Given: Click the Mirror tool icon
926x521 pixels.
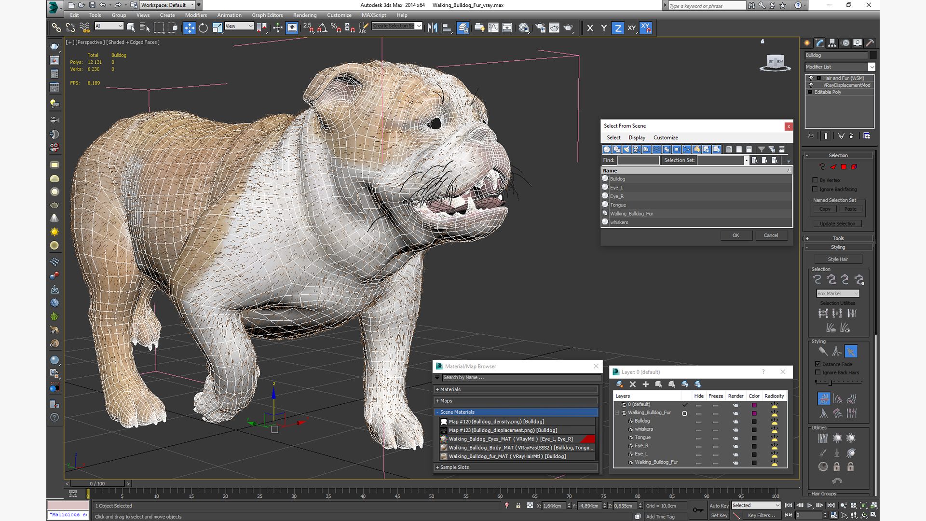Looking at the screenshot, I should click(x=432, y=28).
